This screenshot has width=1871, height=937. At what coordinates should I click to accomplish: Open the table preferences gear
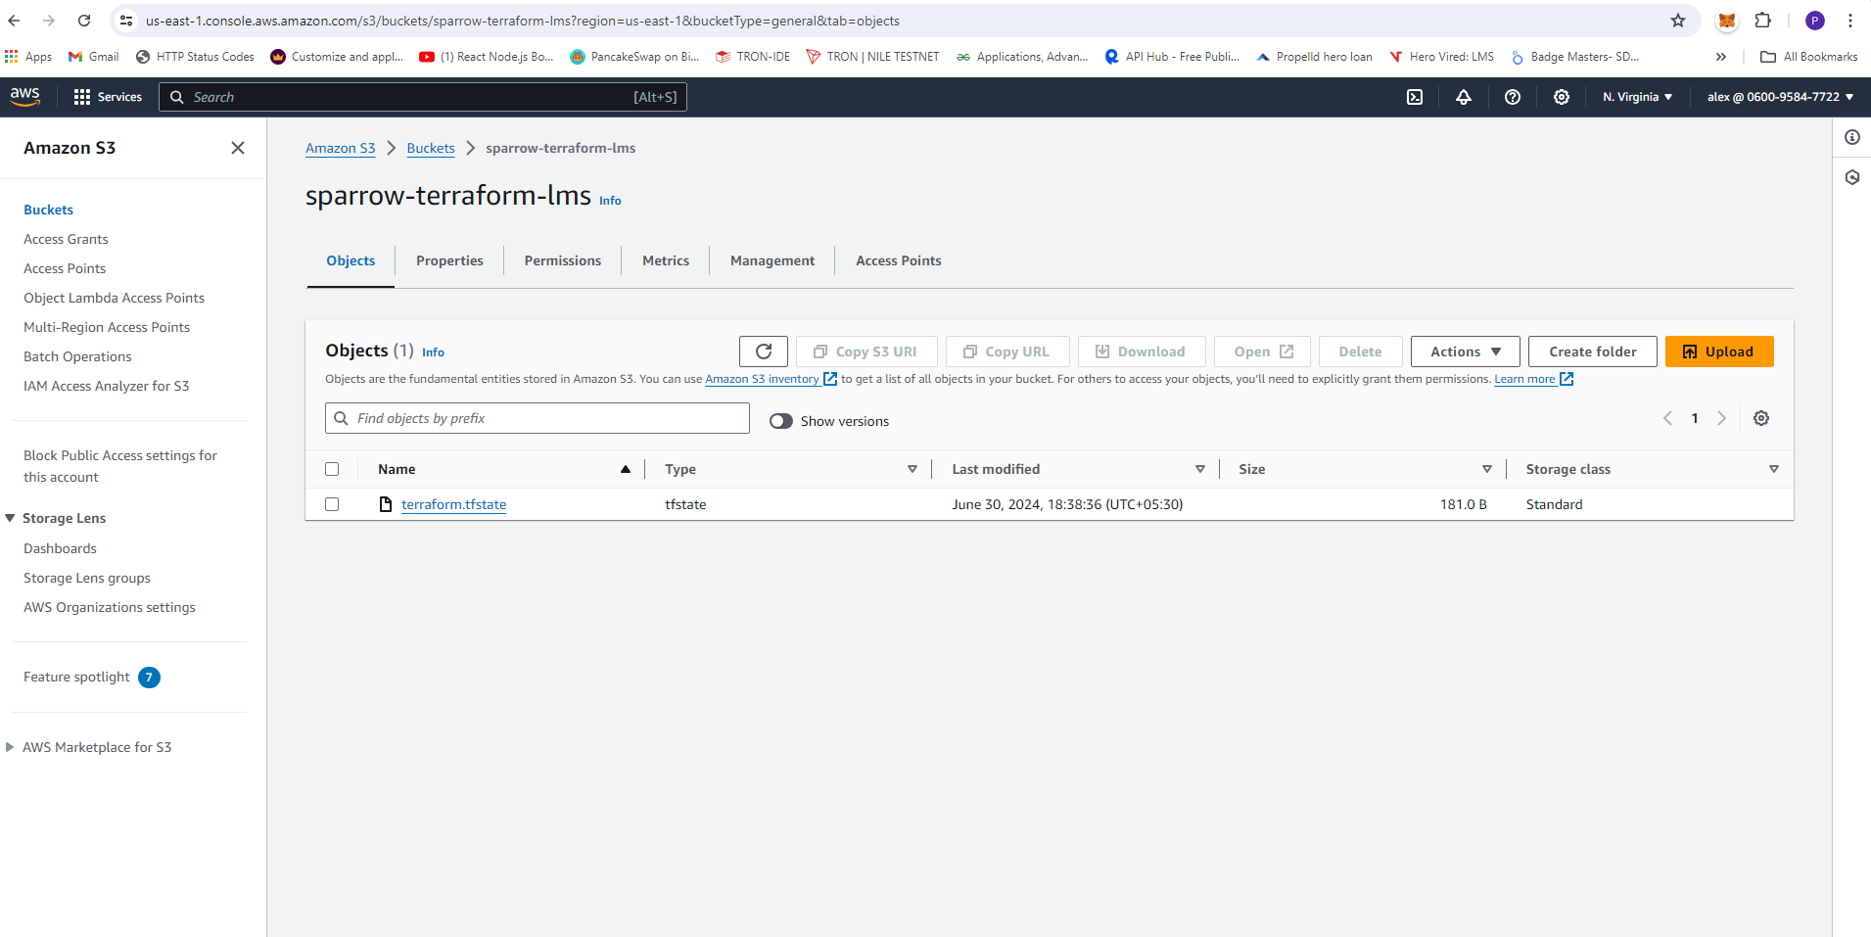[1761, 418]
